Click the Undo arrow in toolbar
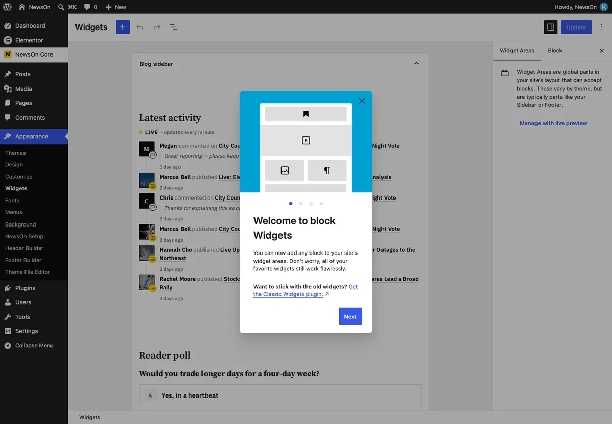Screen dimensions: 612x424 click(140, 27)
